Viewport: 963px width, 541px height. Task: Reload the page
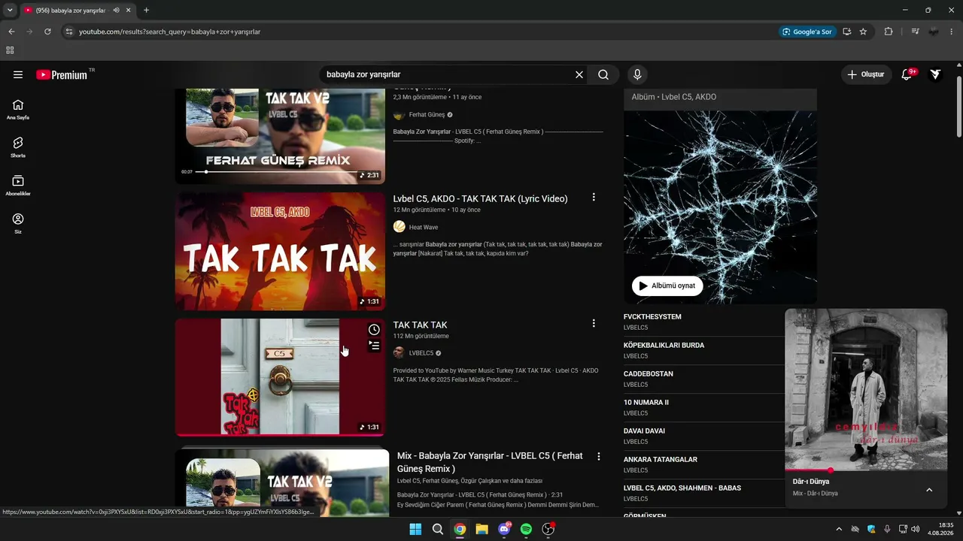(x=47, y=32)
